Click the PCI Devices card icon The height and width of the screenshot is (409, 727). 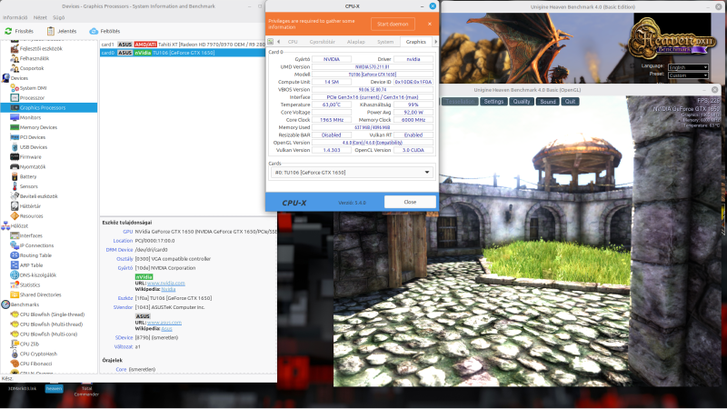15,137
